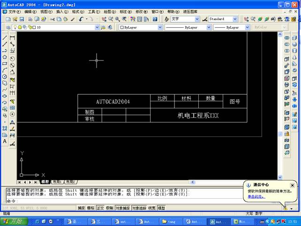The image size is (301, 226).
Task: Close the 通信中心 notification balloon
Action: [x=292, y=185]
